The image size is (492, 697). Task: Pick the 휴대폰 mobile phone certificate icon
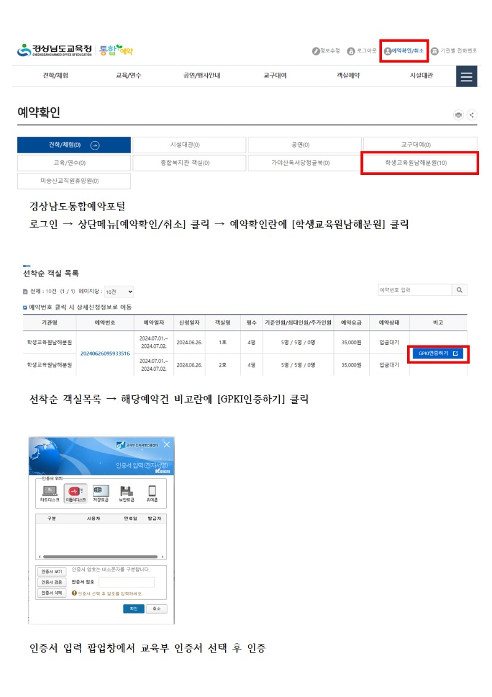pos(152,491)
